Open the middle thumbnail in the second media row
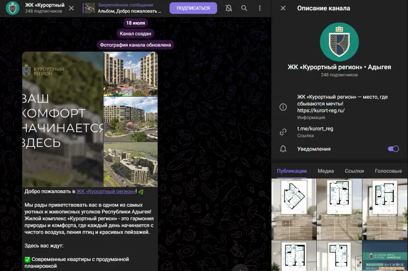 [x=339, y=255]
